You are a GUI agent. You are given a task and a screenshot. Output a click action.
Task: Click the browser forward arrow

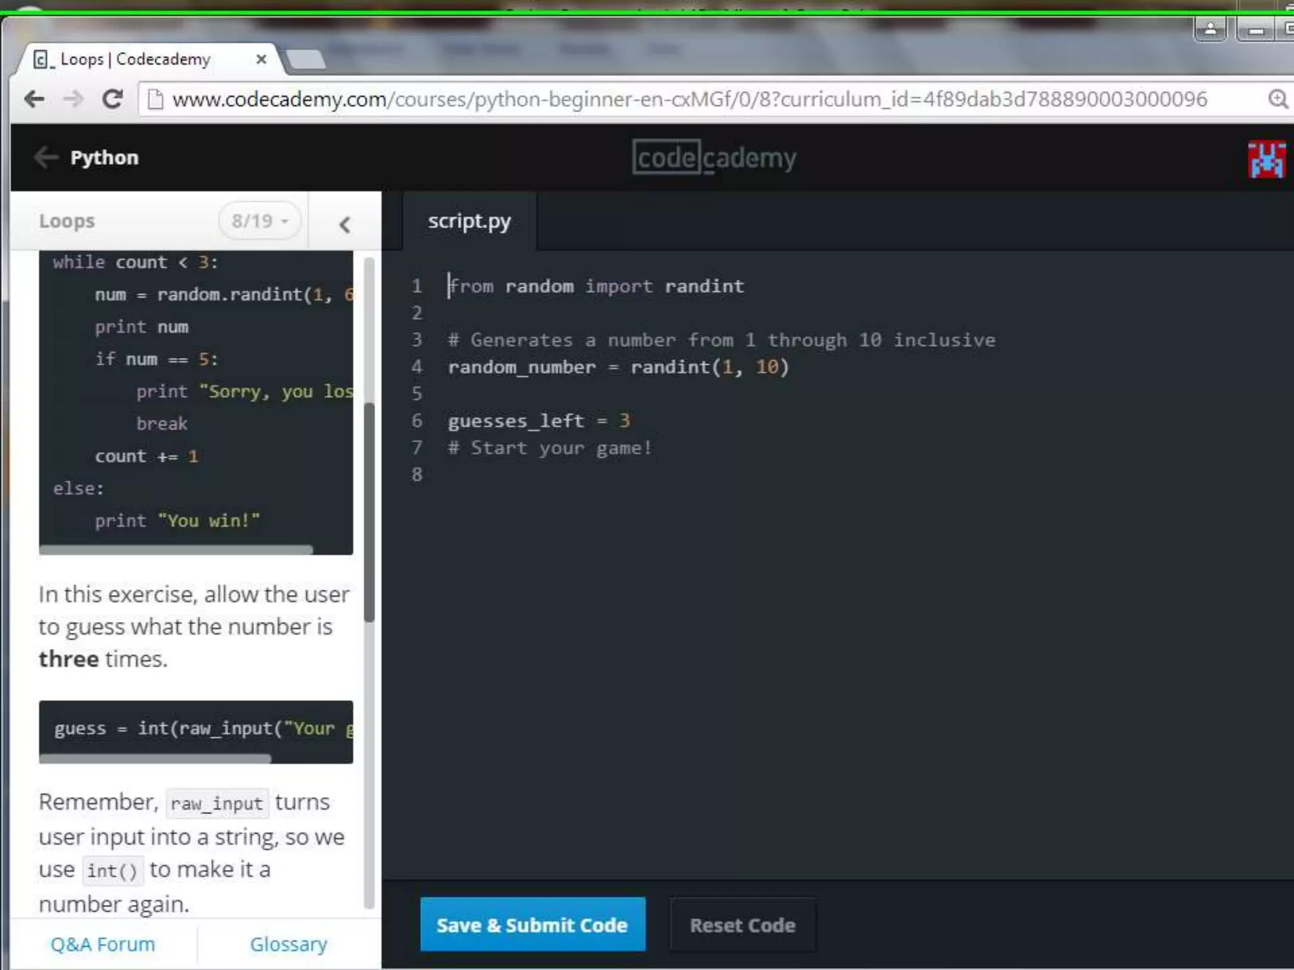pyautogui.click(x=73, y=99)
